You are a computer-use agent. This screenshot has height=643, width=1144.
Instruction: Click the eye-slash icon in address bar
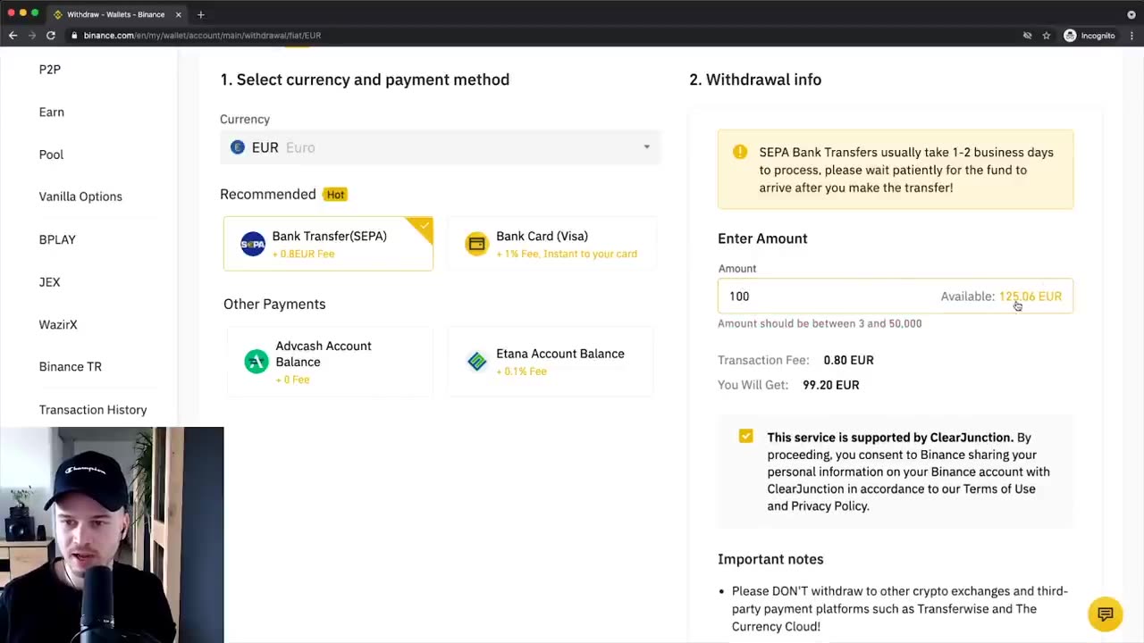(1027, 36)
